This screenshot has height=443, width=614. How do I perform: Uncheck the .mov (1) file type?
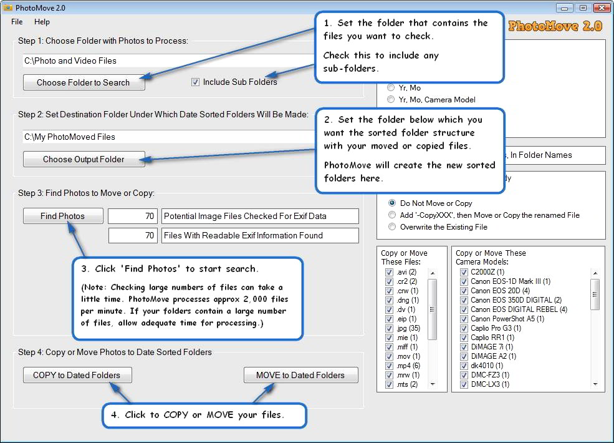389,356
